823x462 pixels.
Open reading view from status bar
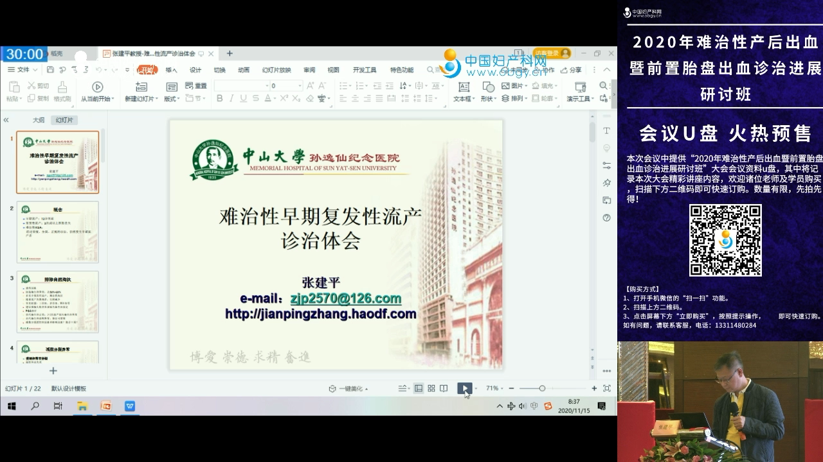pos(444,389)
